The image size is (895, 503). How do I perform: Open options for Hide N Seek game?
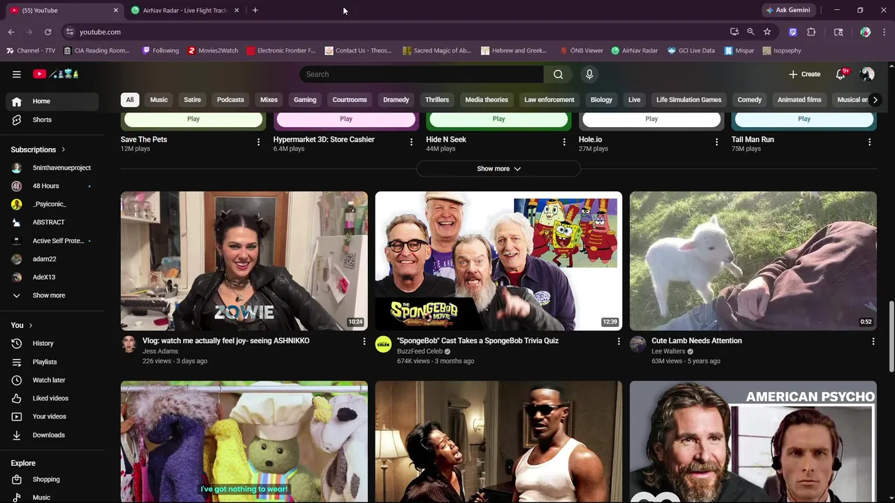pos(564,142)
